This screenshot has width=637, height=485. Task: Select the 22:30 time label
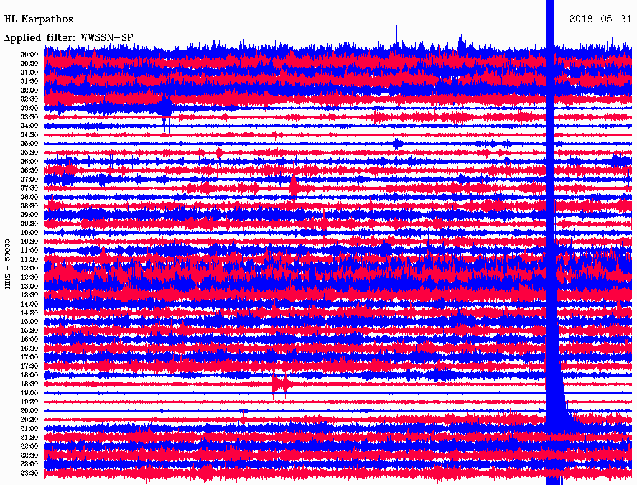(x=29, y=455)
